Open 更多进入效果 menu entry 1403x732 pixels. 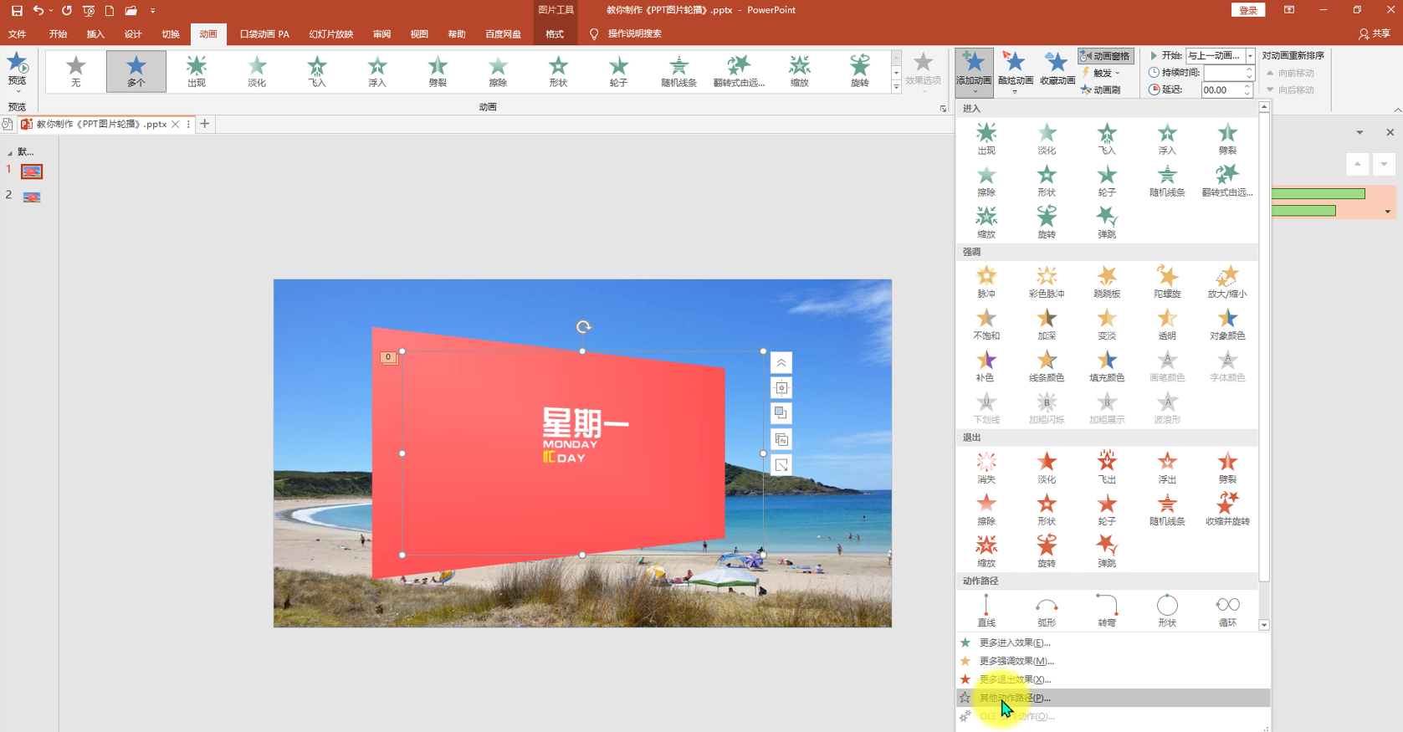(1113, 642)
